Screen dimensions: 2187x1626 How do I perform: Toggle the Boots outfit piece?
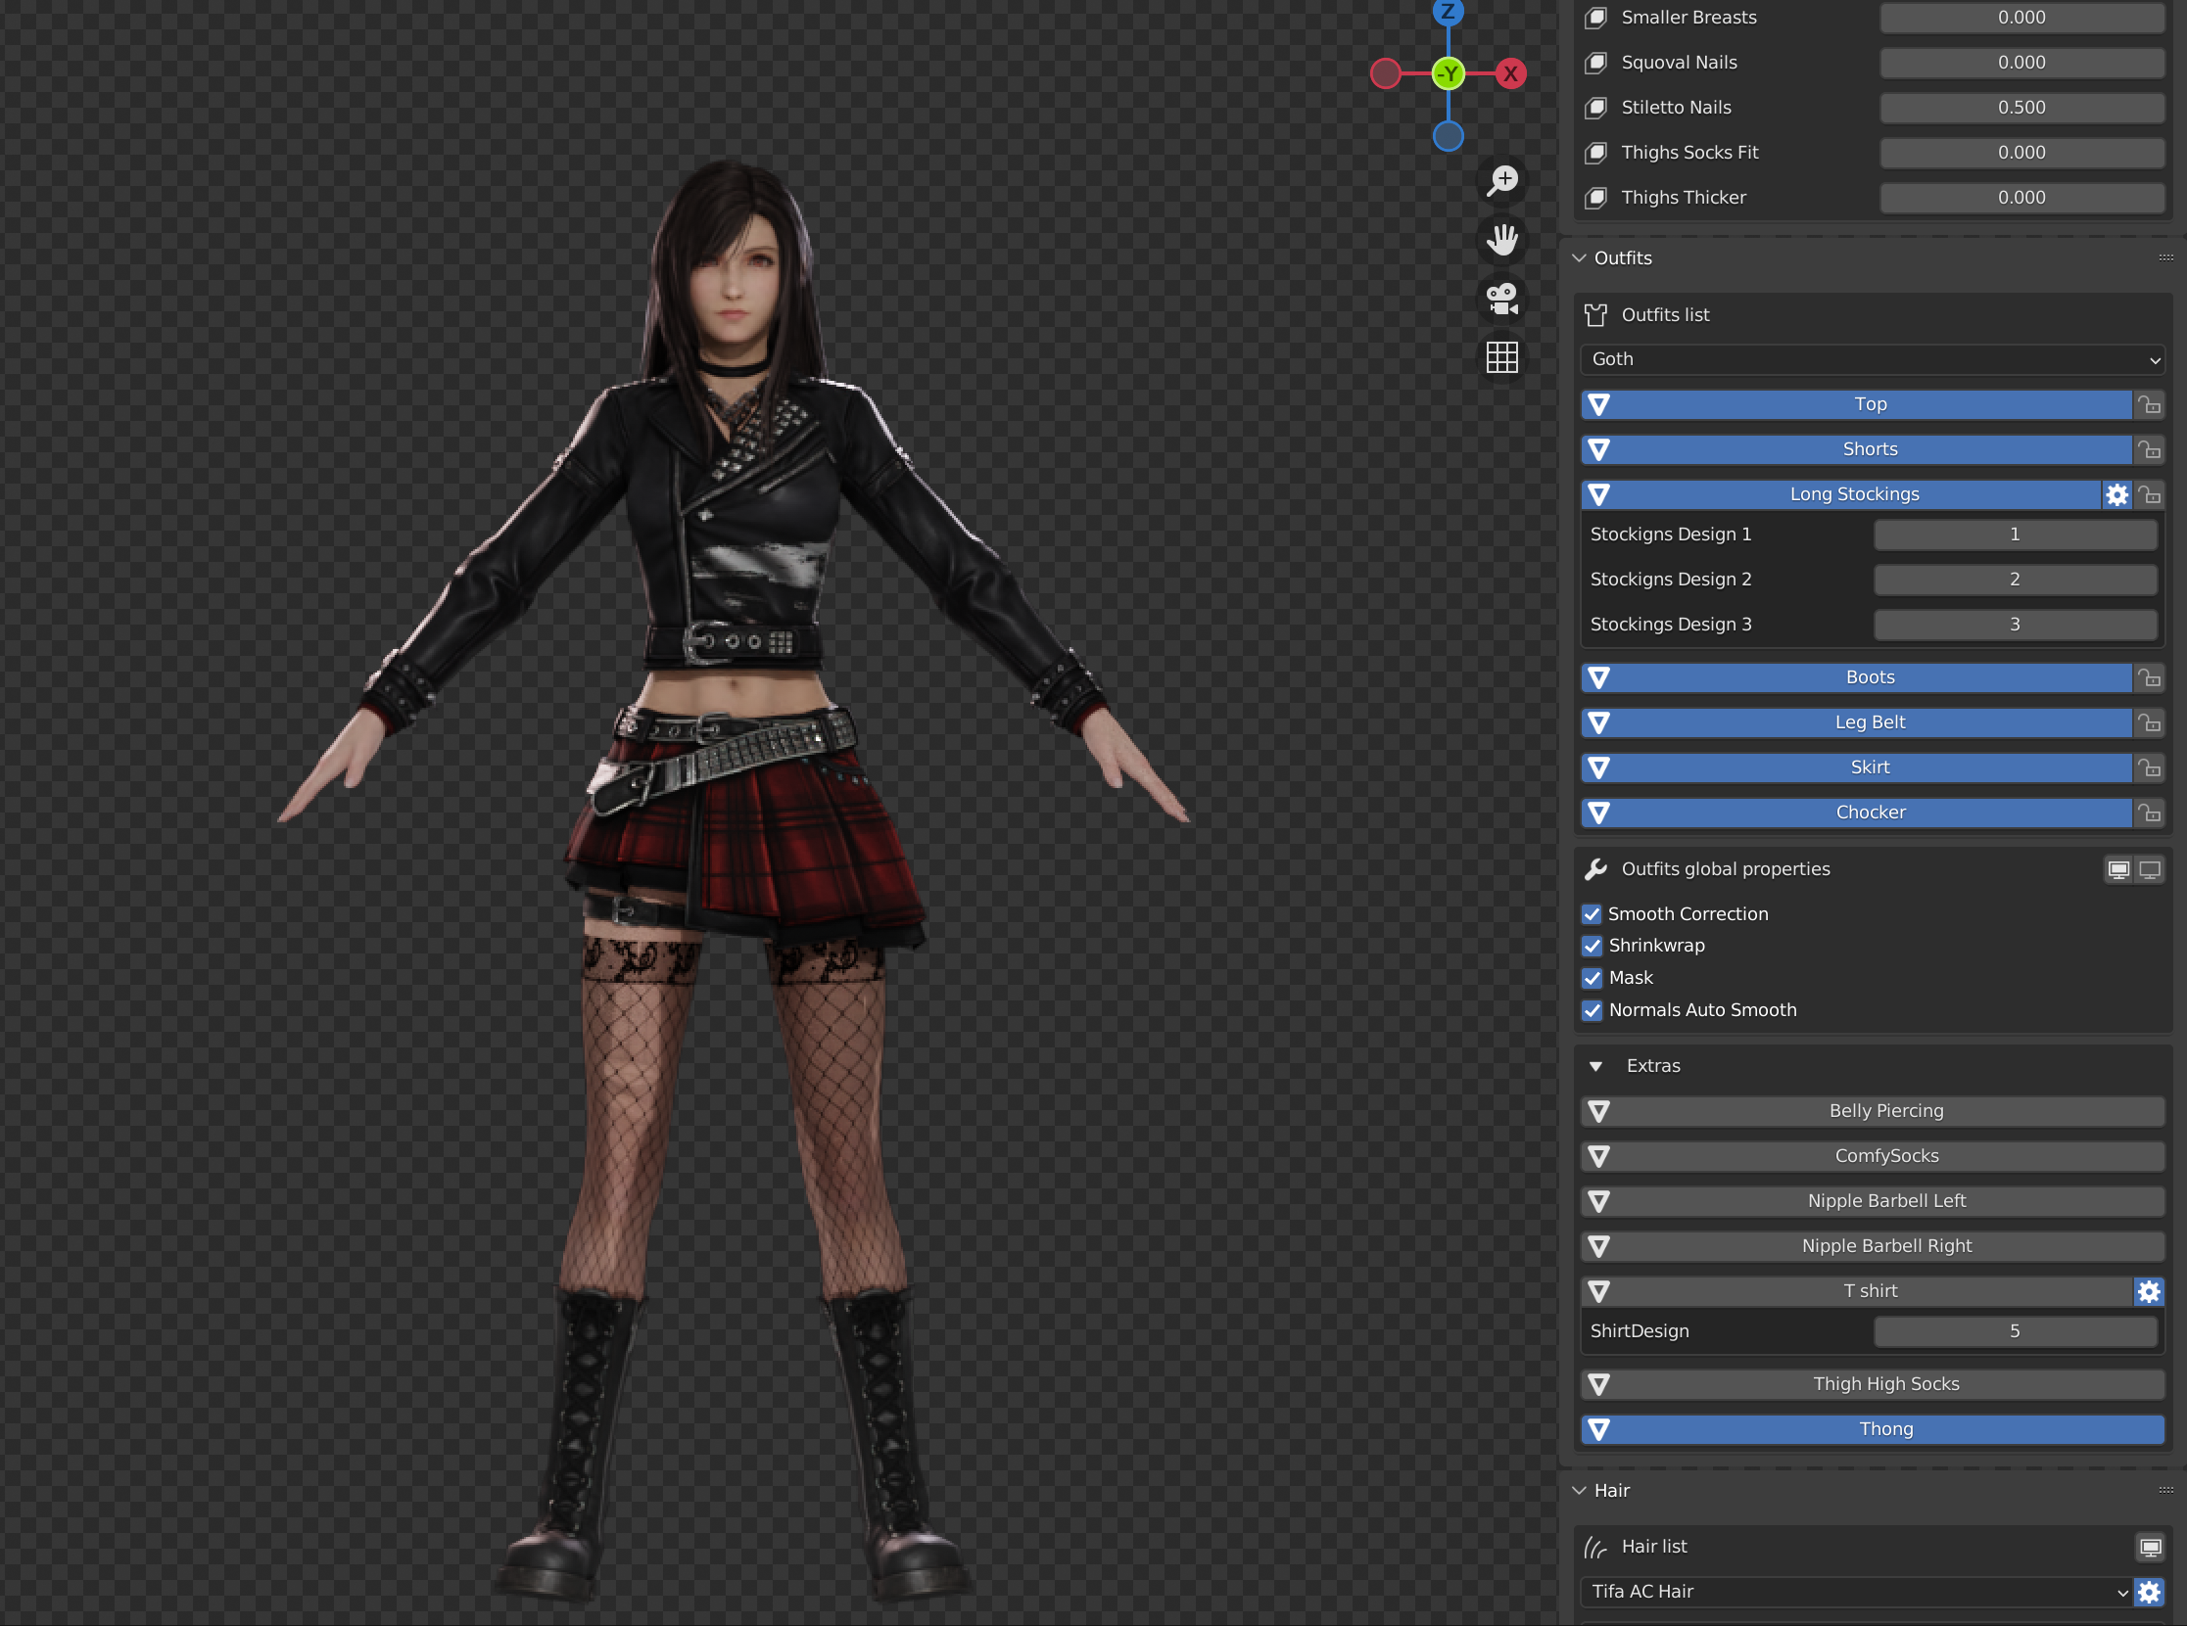point(1856,678)
